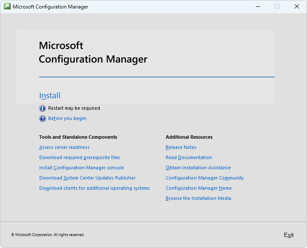
Task: Click the help question mark icon
Action: click(43, 119)
